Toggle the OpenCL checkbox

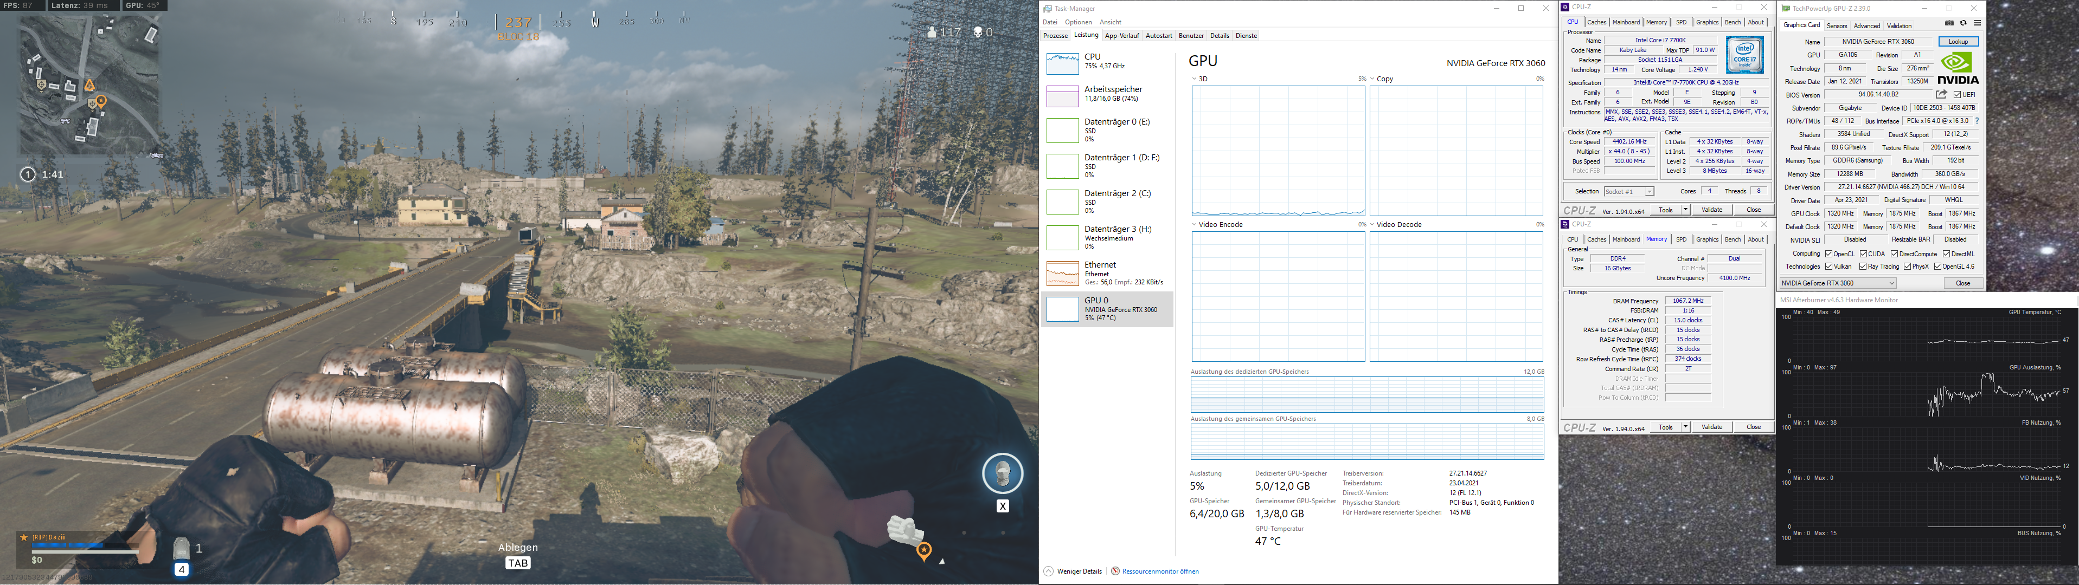(1829, 254)
